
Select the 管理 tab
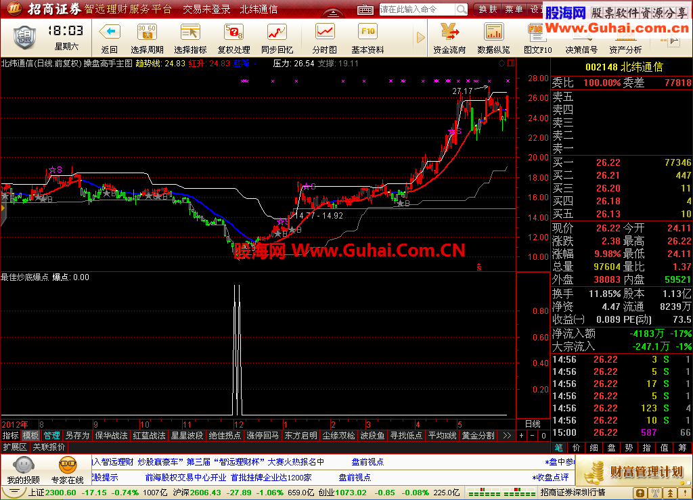click(51, 436)
